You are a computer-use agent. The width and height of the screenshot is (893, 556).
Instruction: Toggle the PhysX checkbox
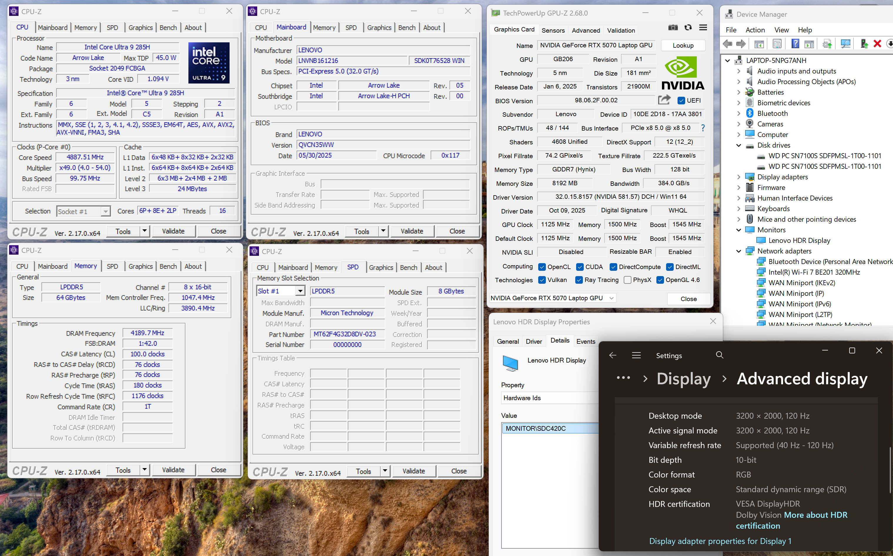628,280
